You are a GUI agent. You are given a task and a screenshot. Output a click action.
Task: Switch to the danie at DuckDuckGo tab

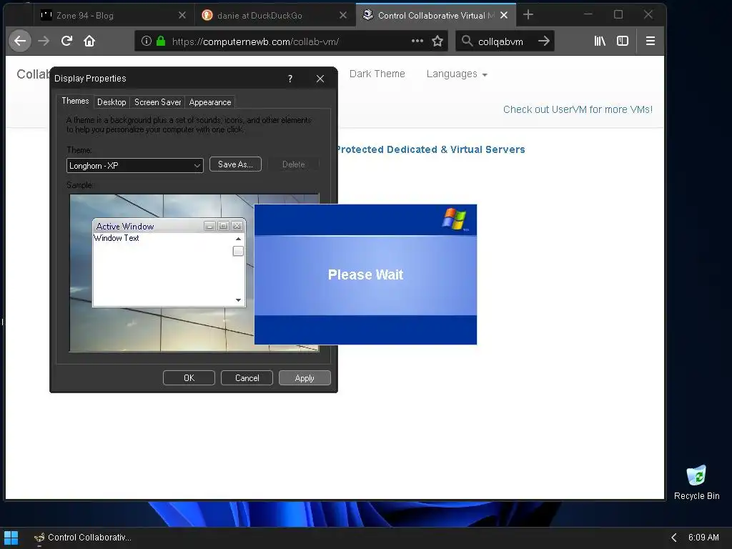(274, 16)
